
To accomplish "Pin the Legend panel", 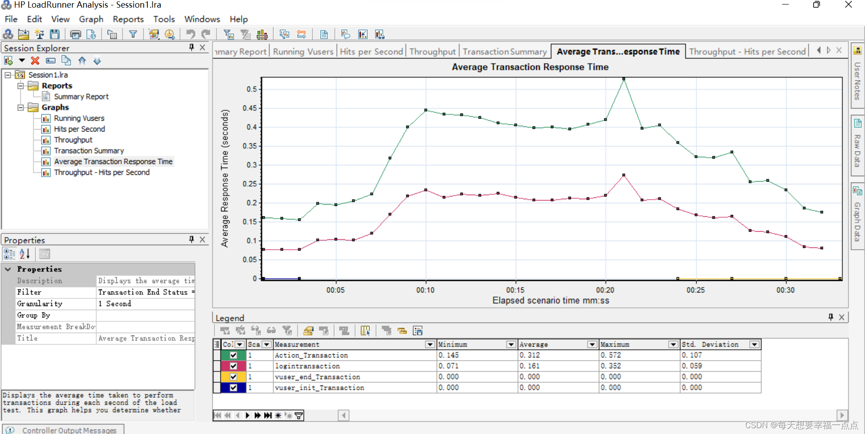I will click(x=830, y=317).
